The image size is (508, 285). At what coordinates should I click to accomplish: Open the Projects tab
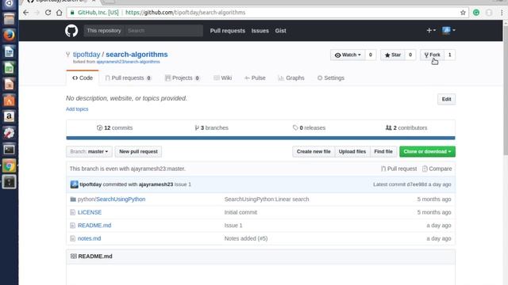point(182,78)
